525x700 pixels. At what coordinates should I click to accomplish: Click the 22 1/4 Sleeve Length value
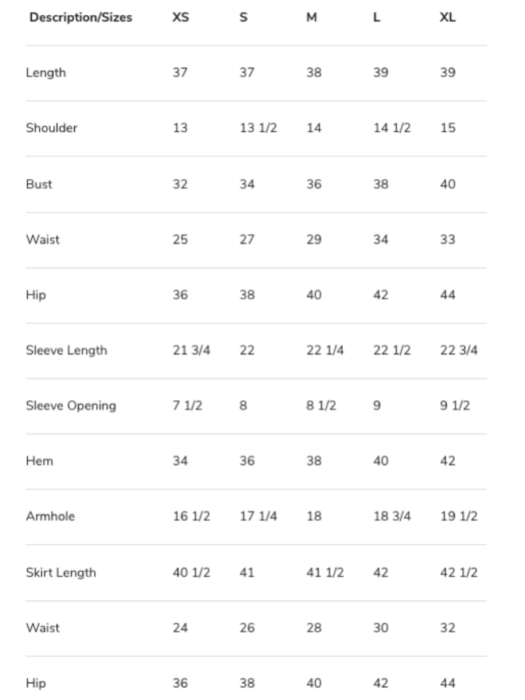point(325,350)
